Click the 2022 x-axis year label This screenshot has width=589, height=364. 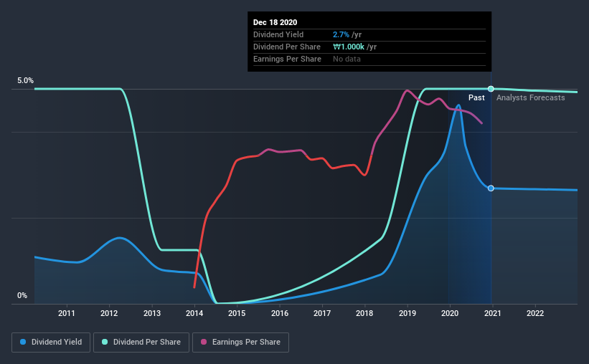[x=535, y=313]
